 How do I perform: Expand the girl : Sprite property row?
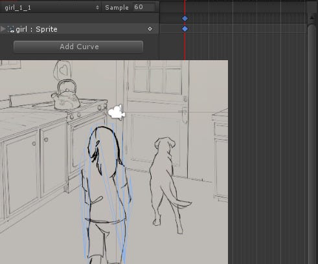pos(3,29)
